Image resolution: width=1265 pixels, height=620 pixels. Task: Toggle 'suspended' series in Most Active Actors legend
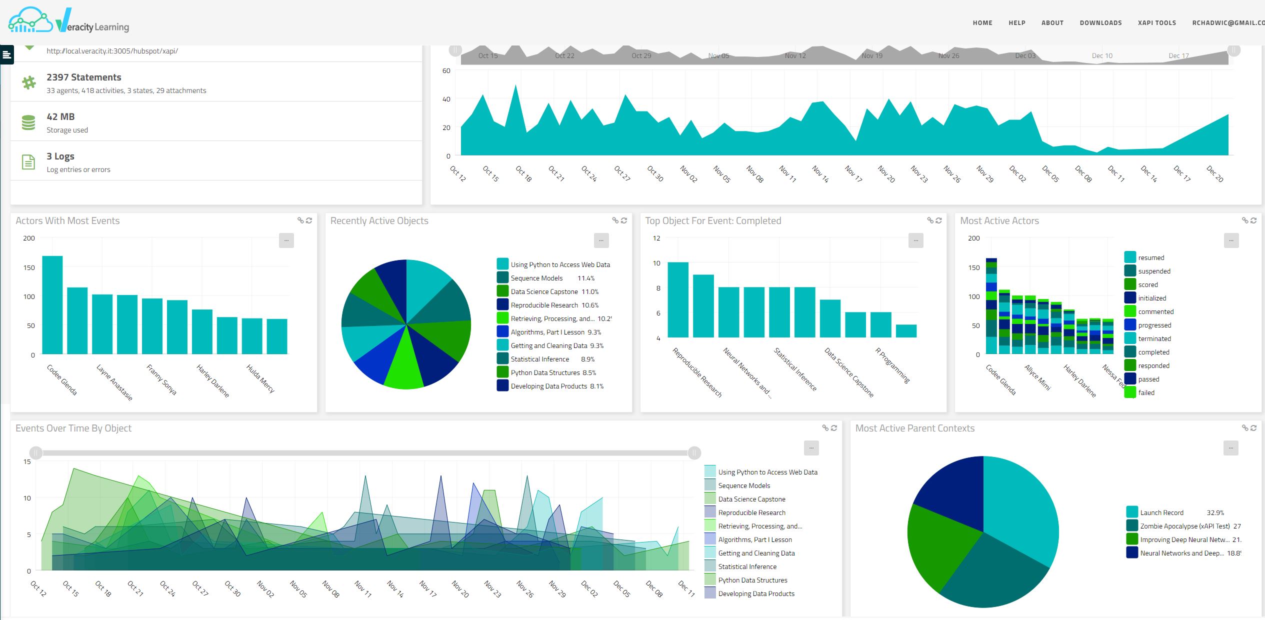click(x=1154, y=271)
